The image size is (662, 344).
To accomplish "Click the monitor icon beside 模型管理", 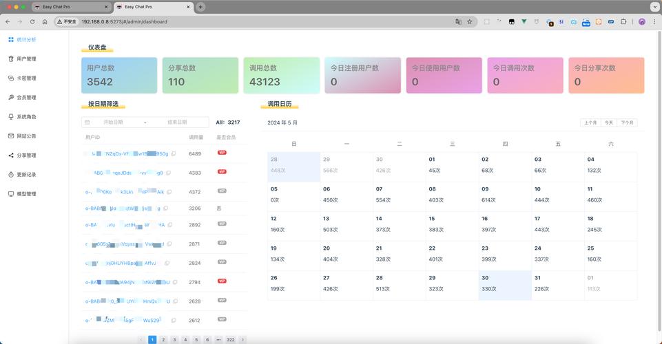I will pos(11,194).
